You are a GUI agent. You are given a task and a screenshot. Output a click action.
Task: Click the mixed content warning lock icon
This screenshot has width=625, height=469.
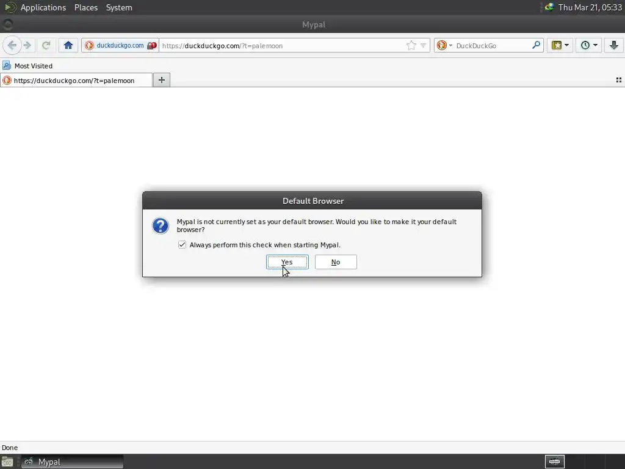151,45
